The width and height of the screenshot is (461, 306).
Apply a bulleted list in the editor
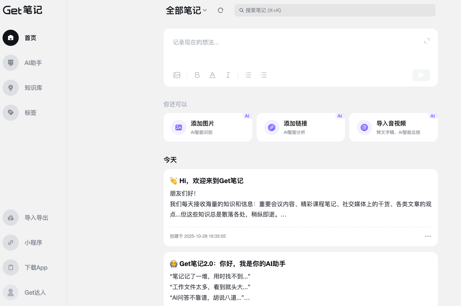pyautogui.click(x=264, y=75)
